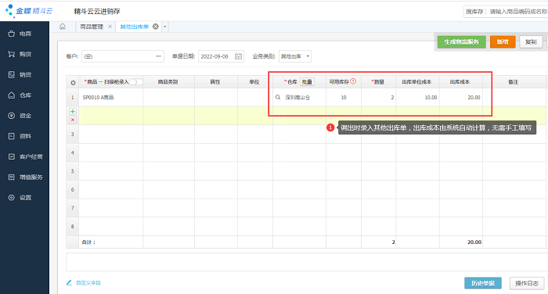Viewport: 548px width, 294px height.
Task: Open the 客户 selector ellipsis
Action: pos(158,56)
